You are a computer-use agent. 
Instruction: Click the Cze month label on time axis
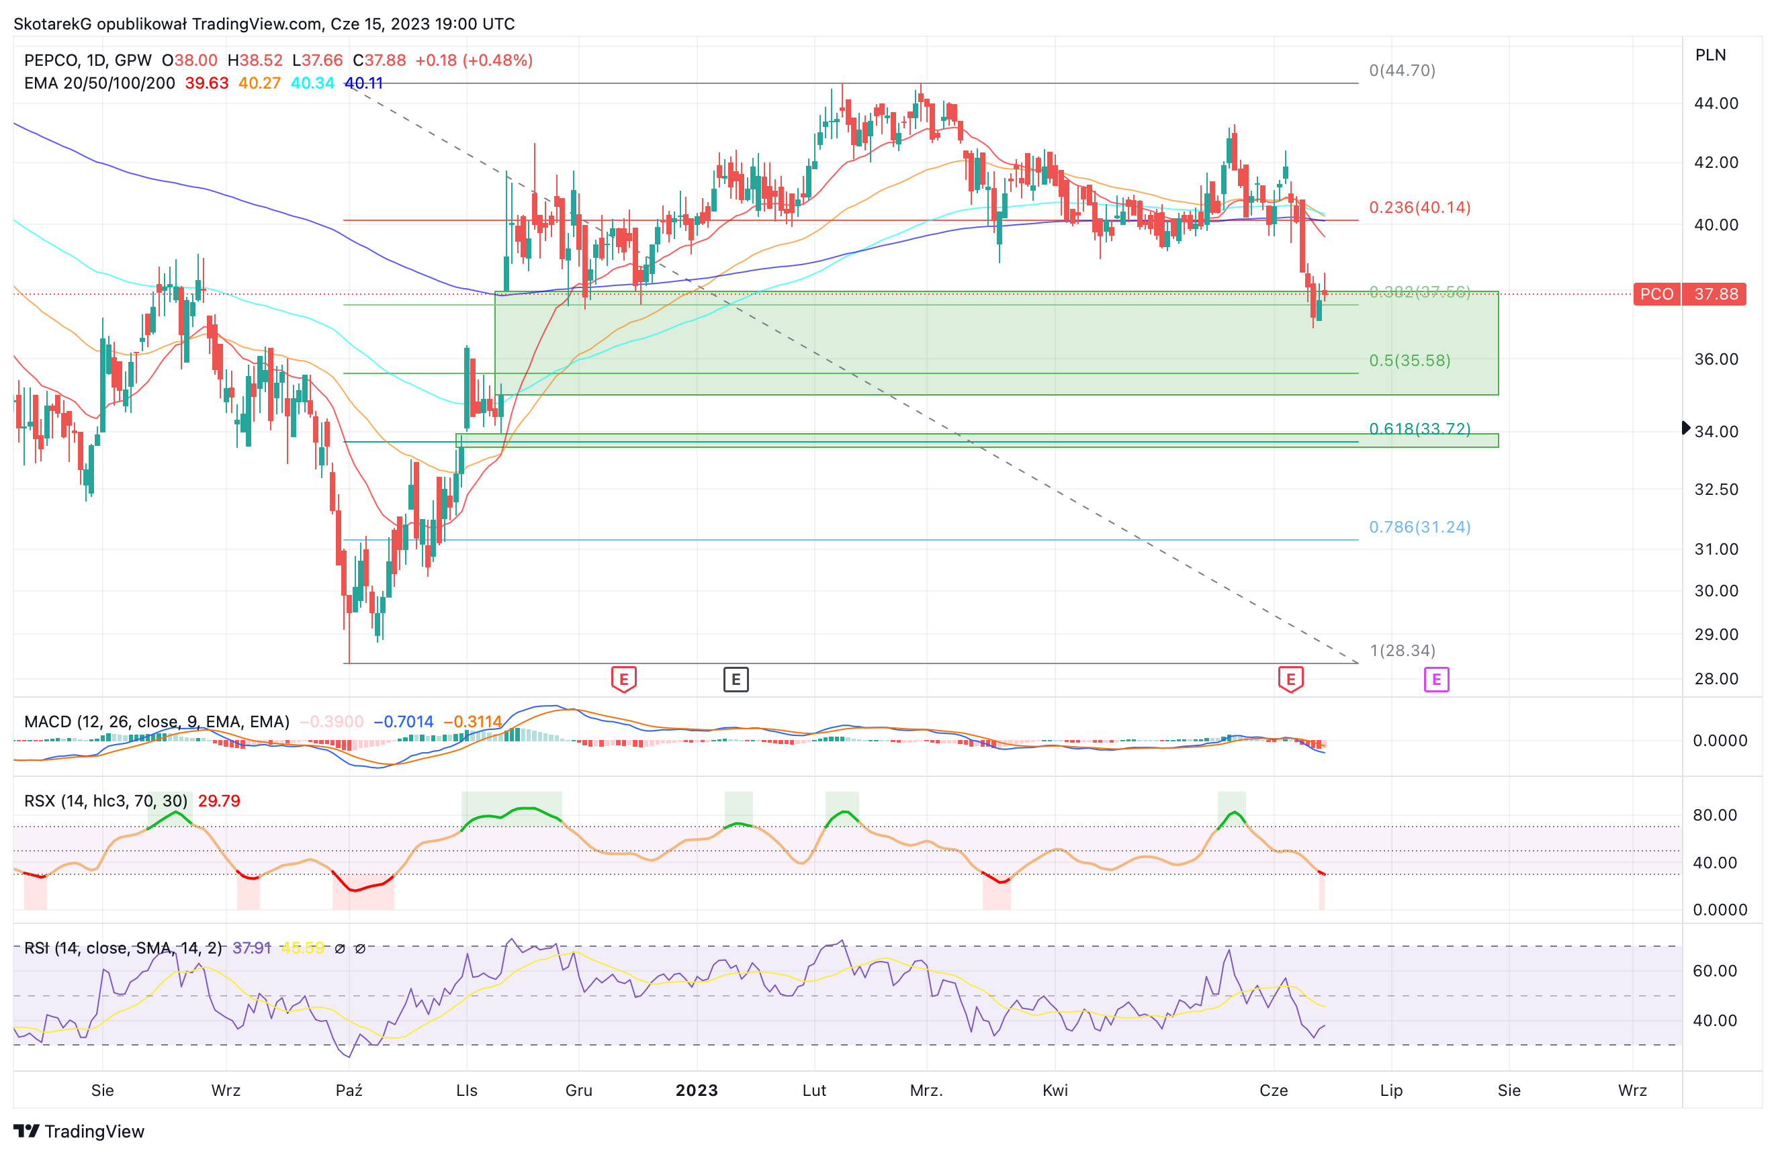click(1274, 1090)
